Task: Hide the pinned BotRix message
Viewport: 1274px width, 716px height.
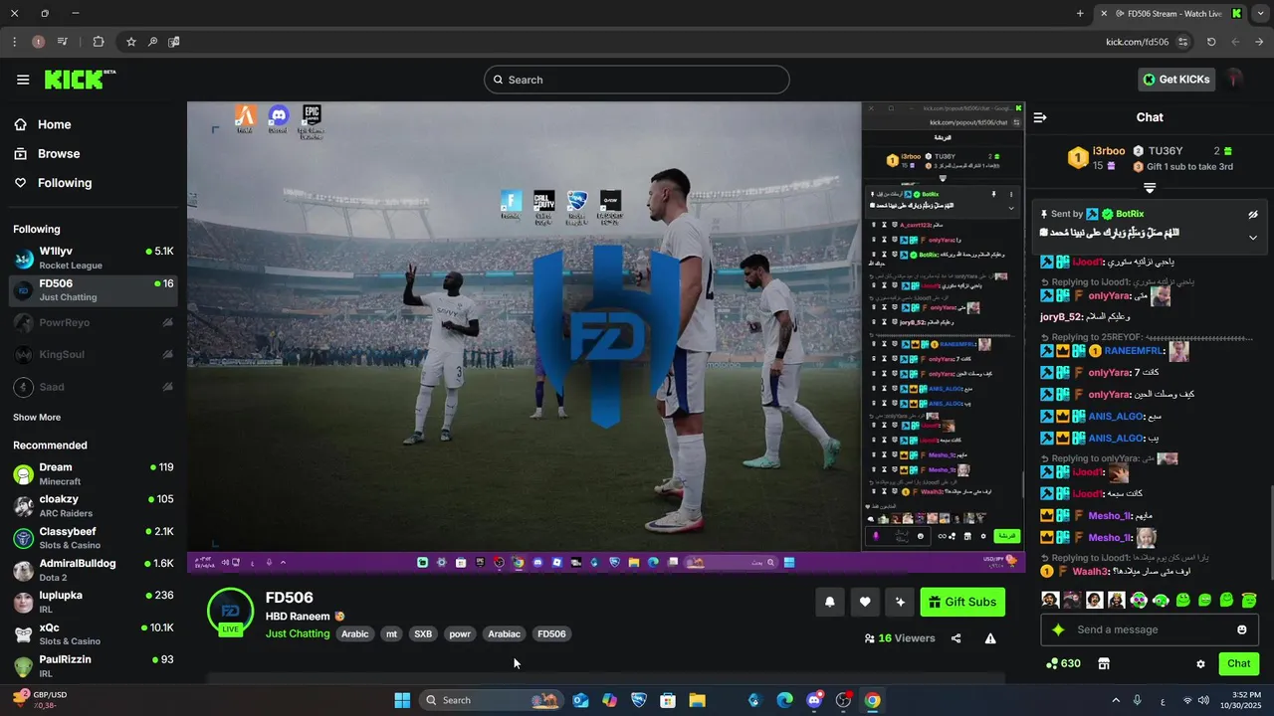Action: tap(1253, 214)
